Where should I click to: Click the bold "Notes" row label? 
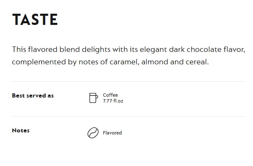coord(21,131)
